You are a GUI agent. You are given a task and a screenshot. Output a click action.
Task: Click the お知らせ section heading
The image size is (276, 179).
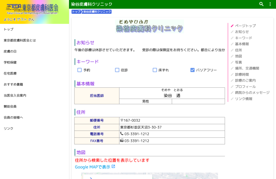coord(85,43)
